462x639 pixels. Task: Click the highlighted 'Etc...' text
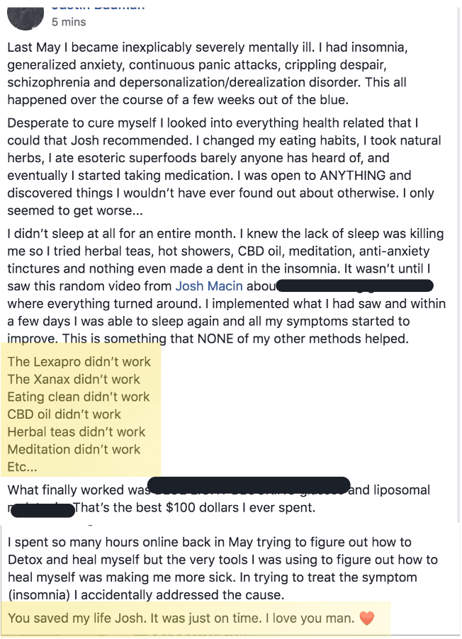(23, 467)
